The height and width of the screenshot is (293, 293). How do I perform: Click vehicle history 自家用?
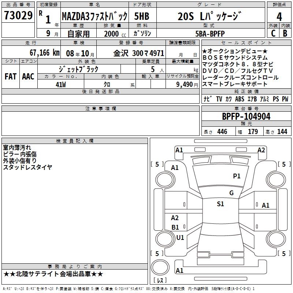click(79, 34)
